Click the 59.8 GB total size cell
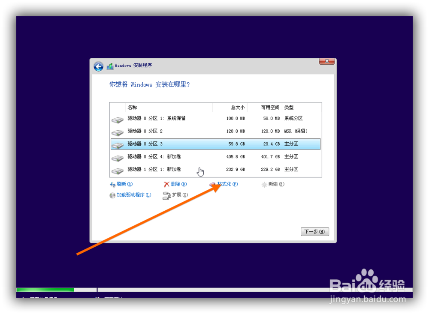The image size is (429, 314). pos(237,144)
